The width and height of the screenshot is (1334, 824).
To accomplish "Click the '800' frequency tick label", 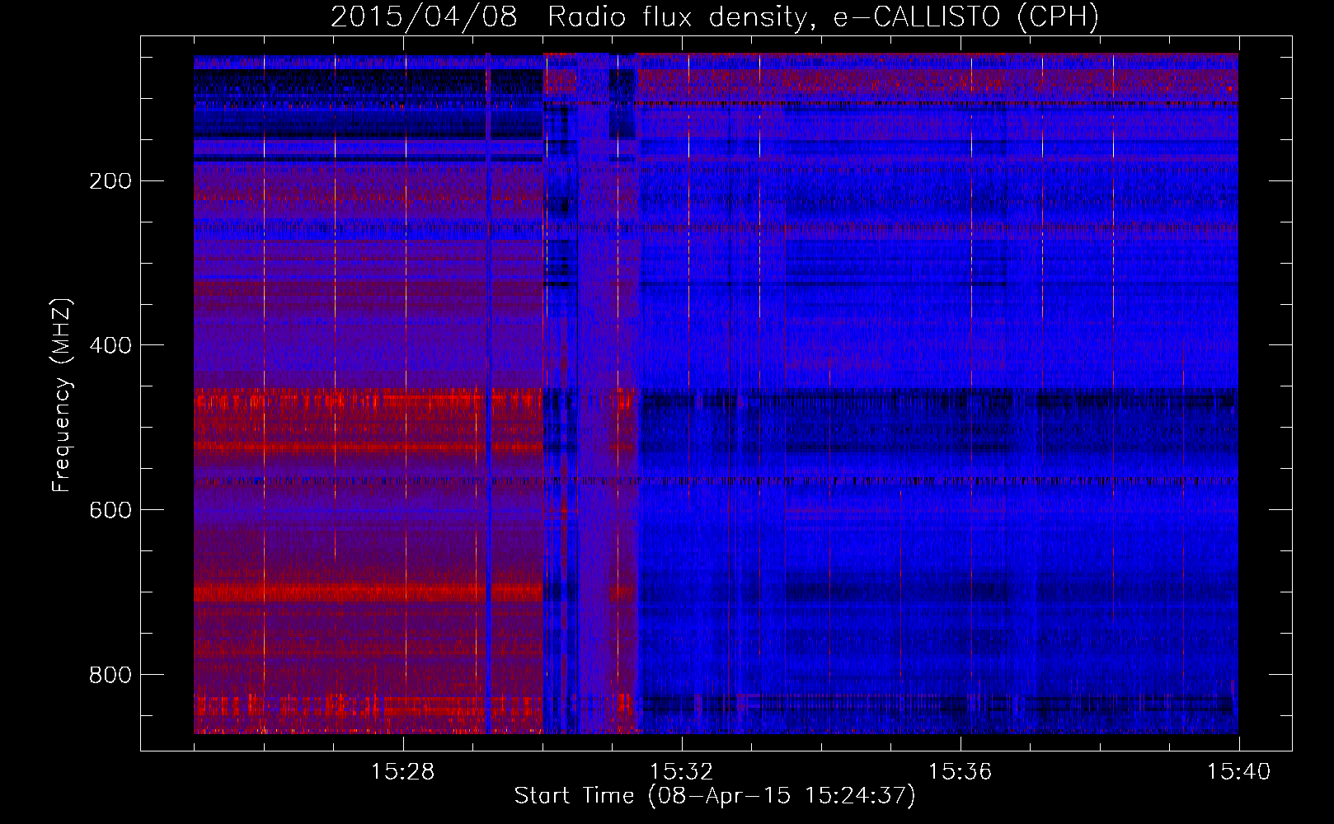I will (x=110, y=675).
